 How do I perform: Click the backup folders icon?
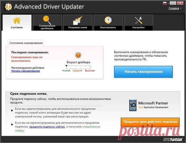[x=78, y=20]
